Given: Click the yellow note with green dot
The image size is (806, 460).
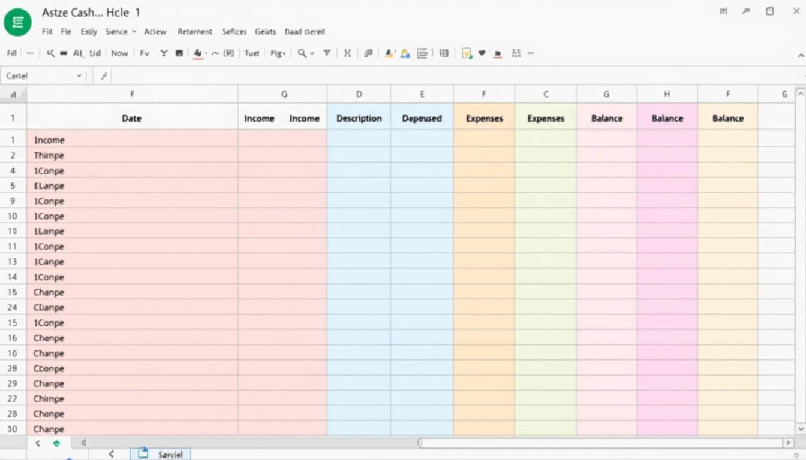Looking at the screenshot, I should point(467,53).
